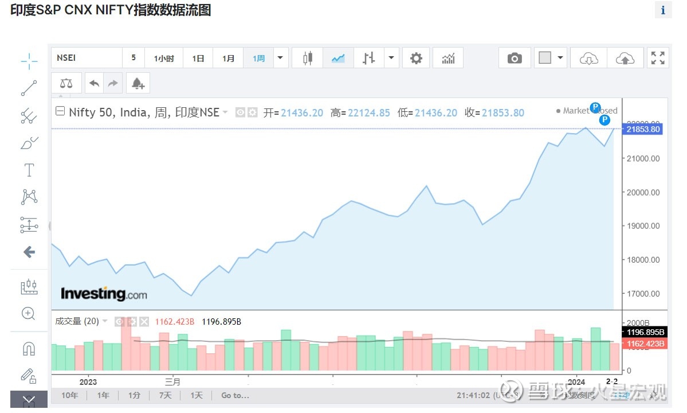The width and height of the screenshot is (687, 413).
Task: Select the trend line drawing tool
Action: click(29, 88)
